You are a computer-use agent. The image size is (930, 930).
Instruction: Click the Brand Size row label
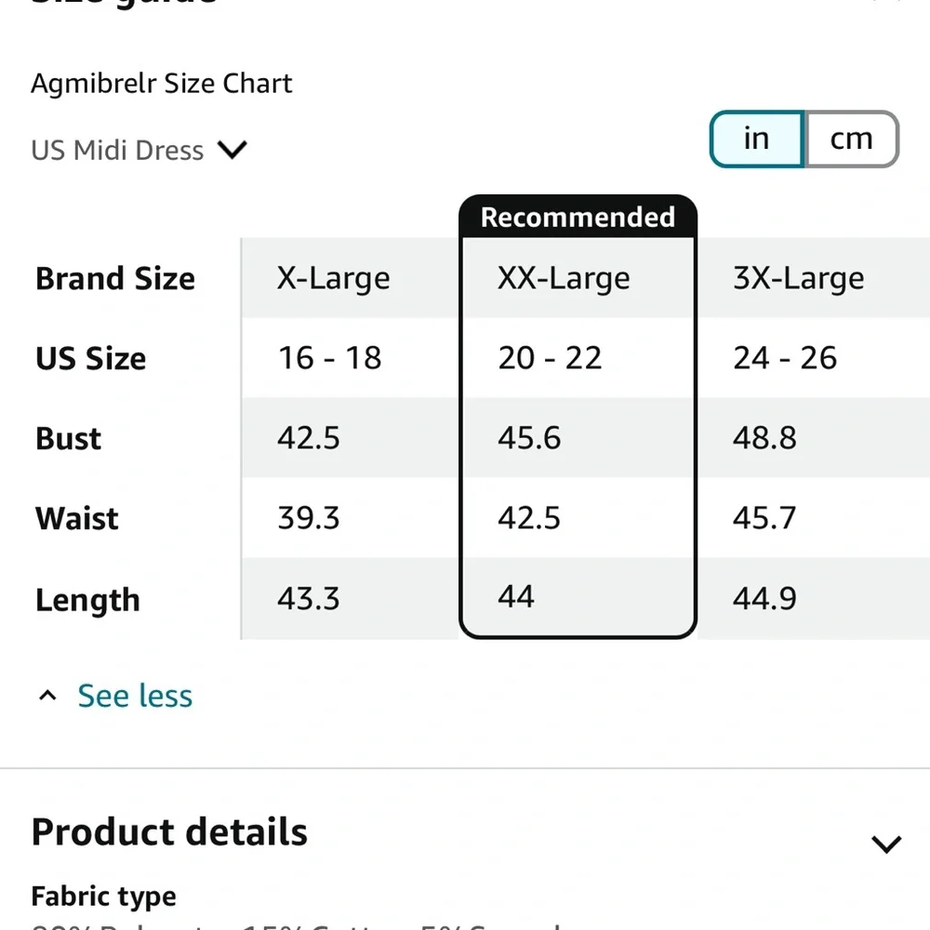click(115, 279)
